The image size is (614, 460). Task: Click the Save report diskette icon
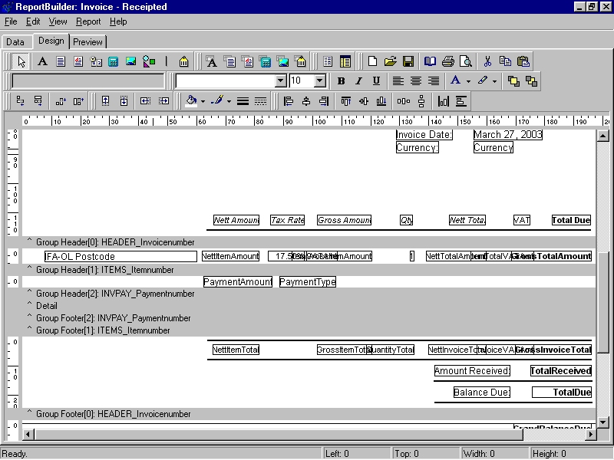coord(408,61)
